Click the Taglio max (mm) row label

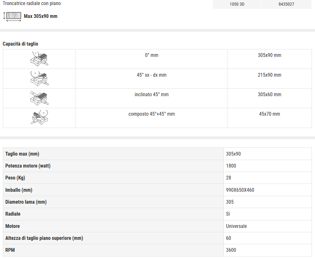pyautogui.click(x=22, y=154)
